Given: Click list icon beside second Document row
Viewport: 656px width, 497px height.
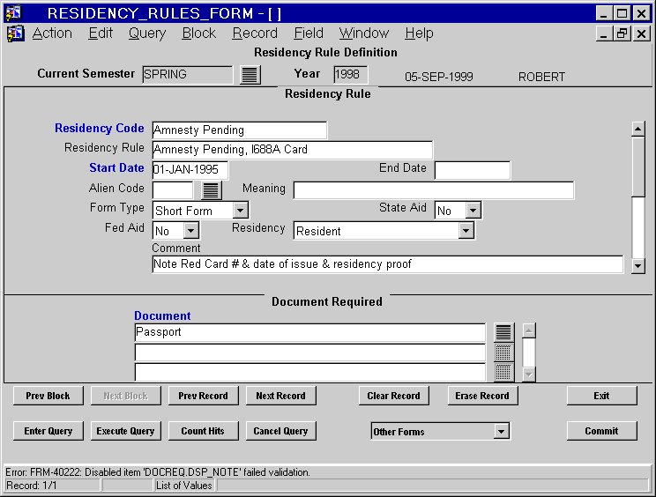Looking at the screenshot, I should point(503,352).
